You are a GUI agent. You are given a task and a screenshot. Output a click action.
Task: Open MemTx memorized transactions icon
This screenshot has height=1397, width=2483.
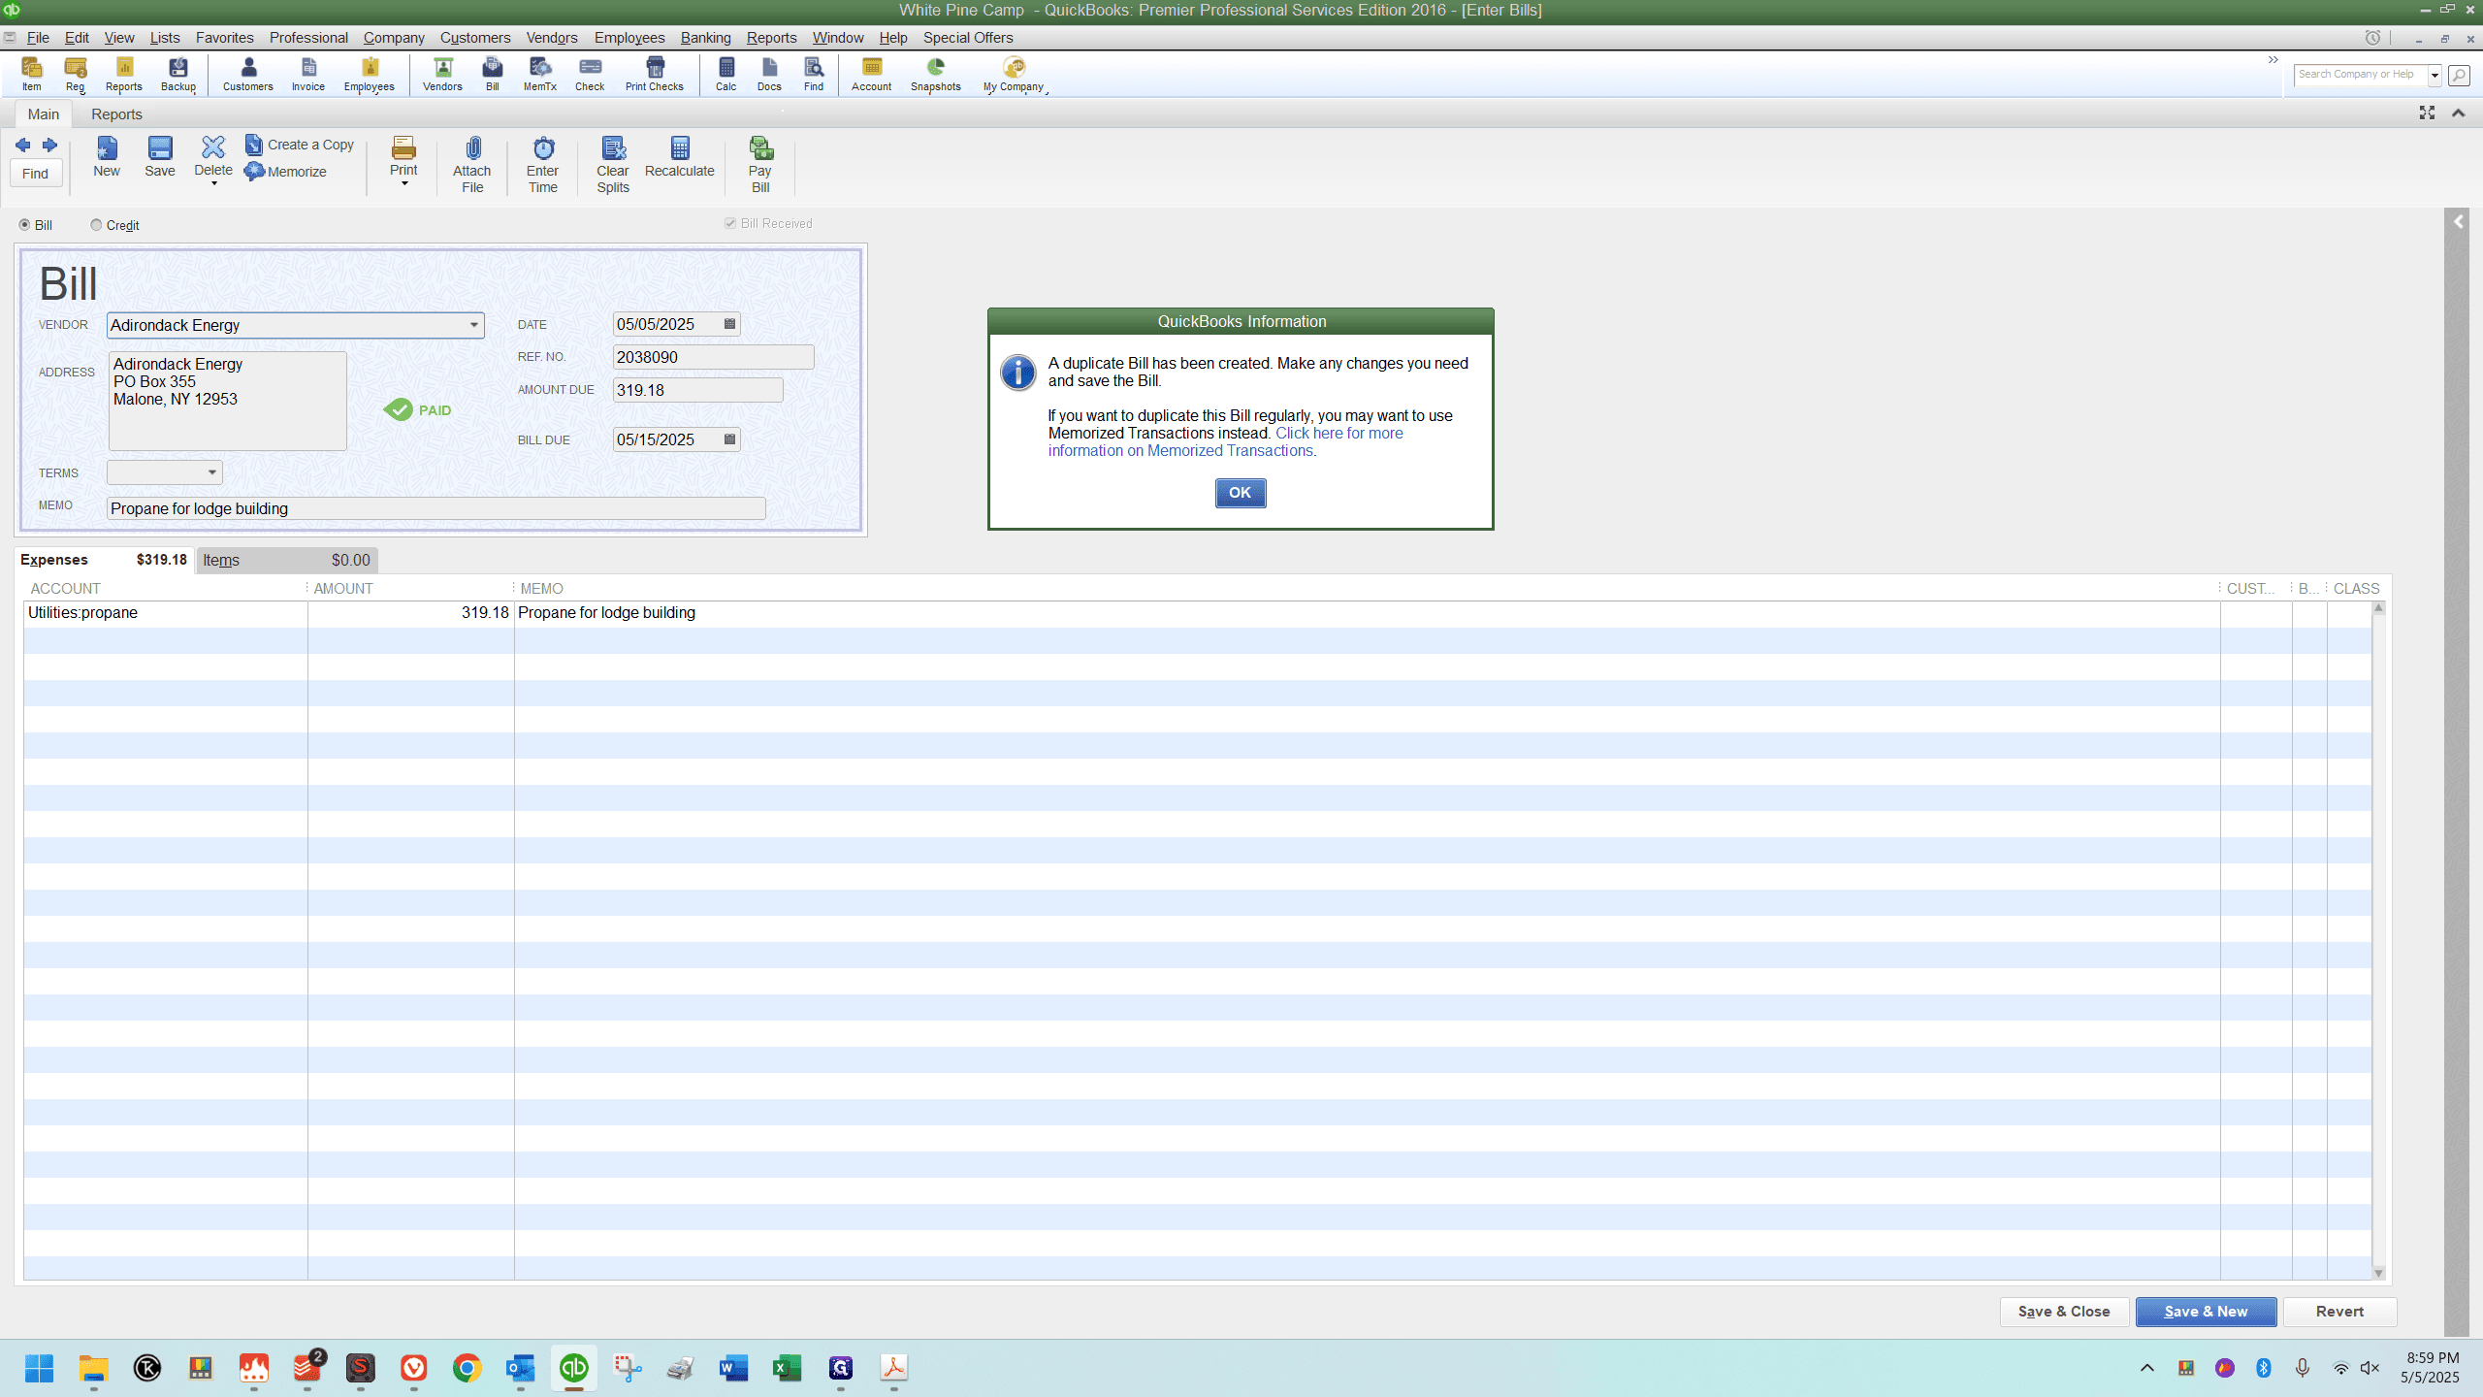click(x=540, y=74)
